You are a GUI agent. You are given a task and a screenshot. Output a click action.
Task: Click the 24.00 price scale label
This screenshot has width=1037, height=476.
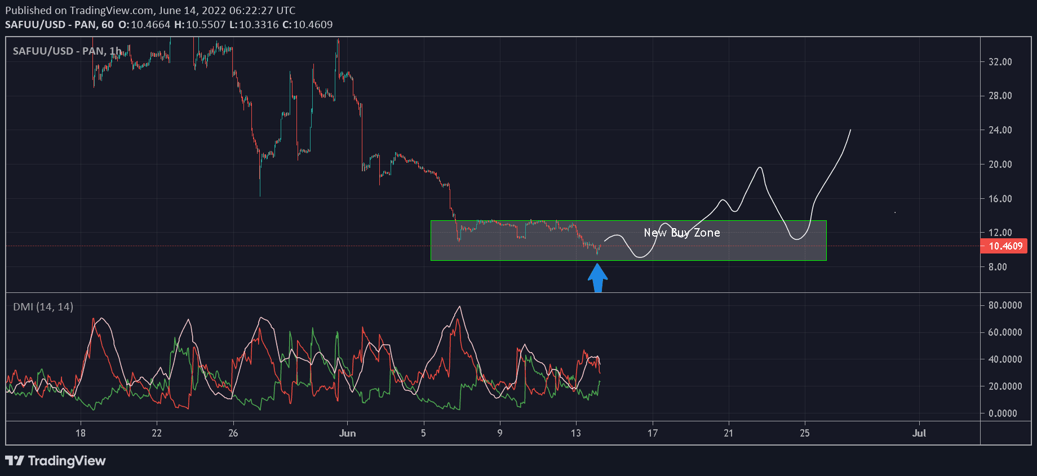click(x=1000, y=130)
